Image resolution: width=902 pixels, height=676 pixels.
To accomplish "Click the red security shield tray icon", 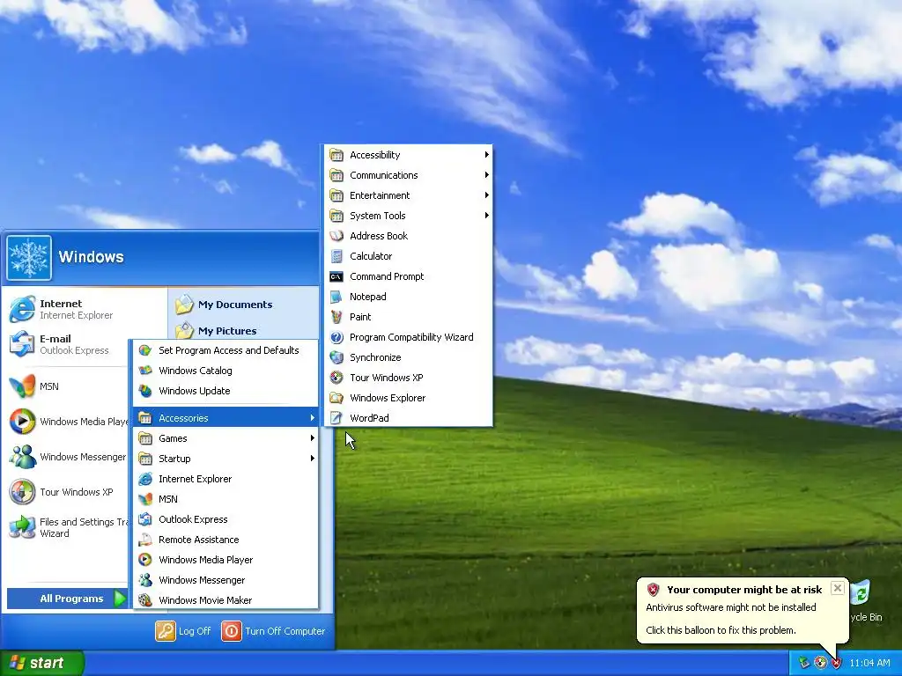I will [x=837, y=663].
